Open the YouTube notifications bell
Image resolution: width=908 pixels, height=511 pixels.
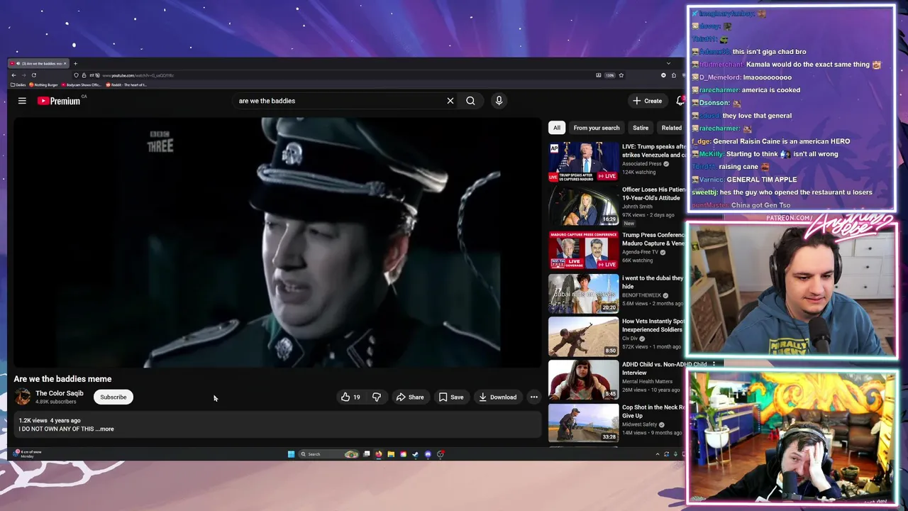(x=680, y=101)
